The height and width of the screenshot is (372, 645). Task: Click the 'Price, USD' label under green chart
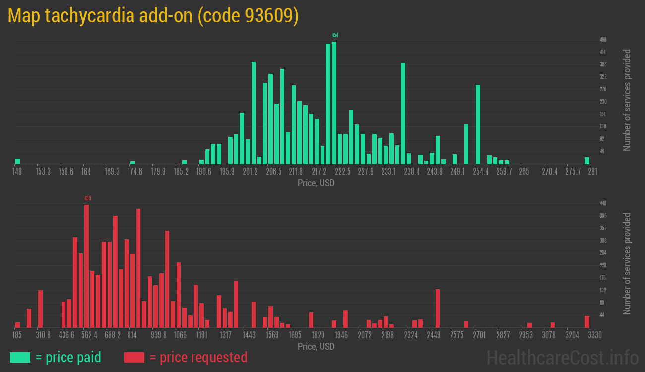[x=316, y=183]
